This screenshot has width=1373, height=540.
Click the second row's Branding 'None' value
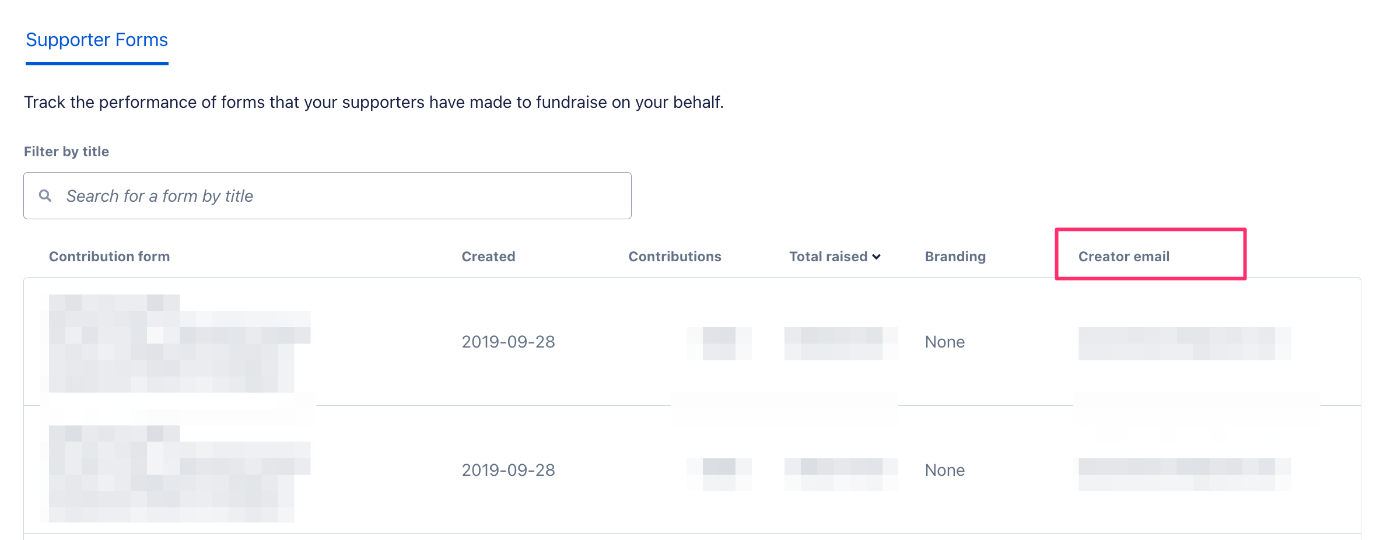click(x=944, y=470)
